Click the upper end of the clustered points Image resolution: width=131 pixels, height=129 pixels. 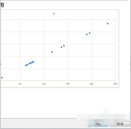tap(33, 62)
